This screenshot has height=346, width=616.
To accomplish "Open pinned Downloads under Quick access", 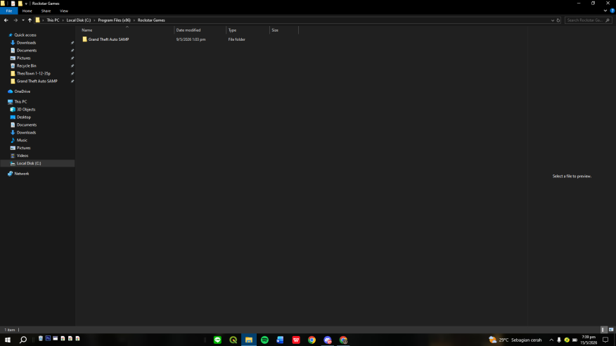I will [x=26, y=43].
